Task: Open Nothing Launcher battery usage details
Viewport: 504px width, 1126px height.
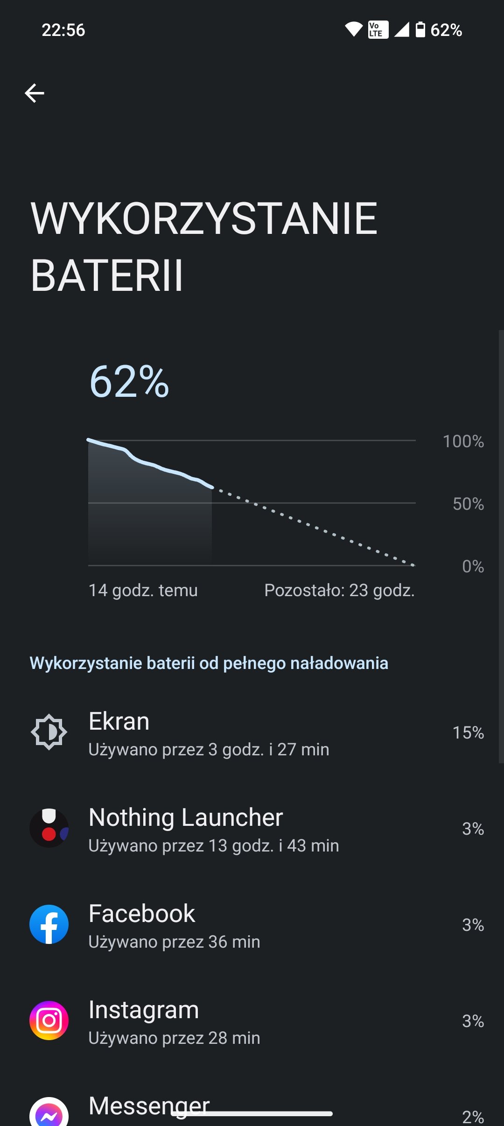Action: pyautogui.click(x=252, y=828)
